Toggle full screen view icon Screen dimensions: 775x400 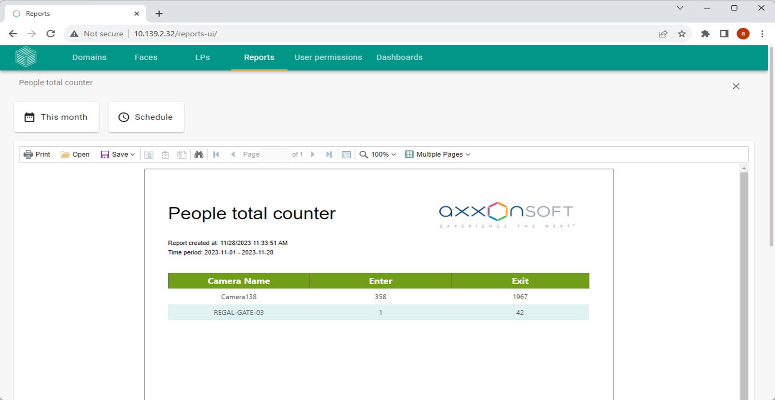coord(346,154)
